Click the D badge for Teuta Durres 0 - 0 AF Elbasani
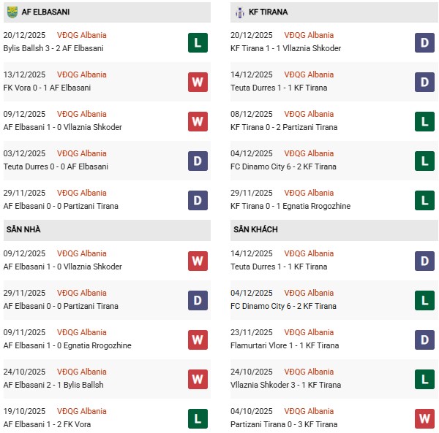Screen dimensions: 439x433 coord(197,161)
